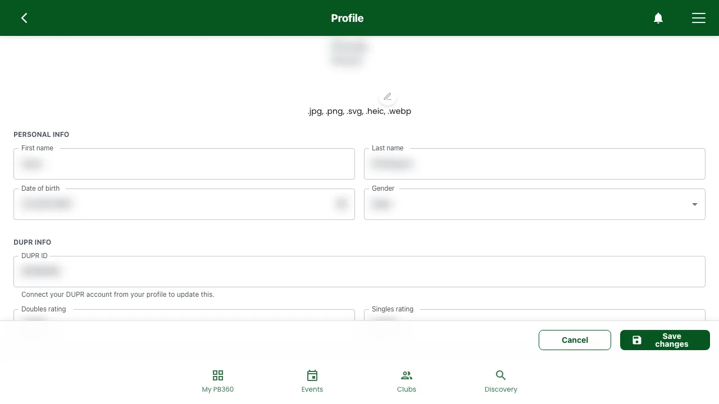The height and width of the screenshot is (404, 719).
Task: Click the '.jpg, .png, .svg, .heic, .webp' text
Action: pos(359,111)
